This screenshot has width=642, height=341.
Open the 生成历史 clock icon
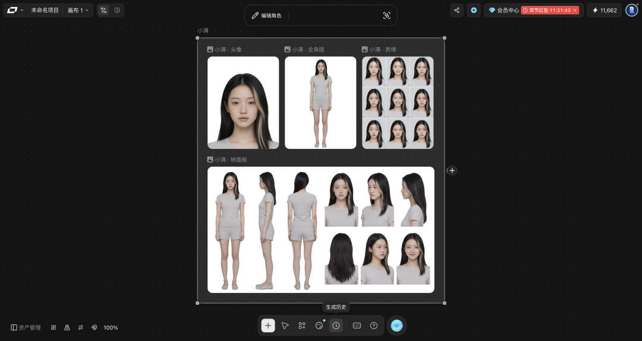click(x=336, y=326)
